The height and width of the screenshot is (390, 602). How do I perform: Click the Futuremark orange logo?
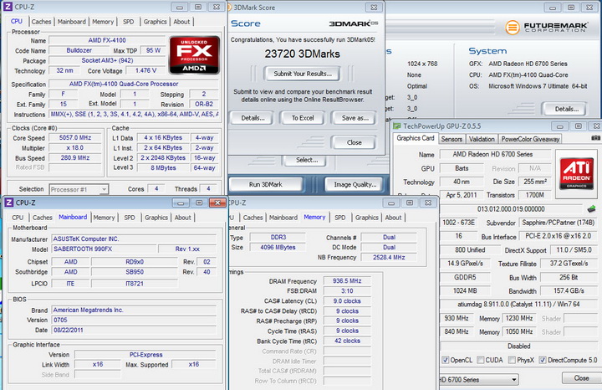point(513,28)
